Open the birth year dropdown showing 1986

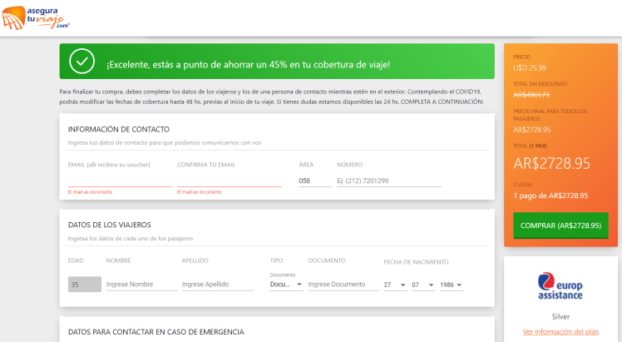click(x=451, y=285)
